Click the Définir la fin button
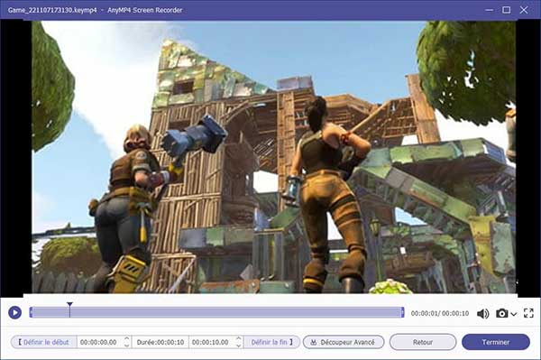 click(272, 342)
